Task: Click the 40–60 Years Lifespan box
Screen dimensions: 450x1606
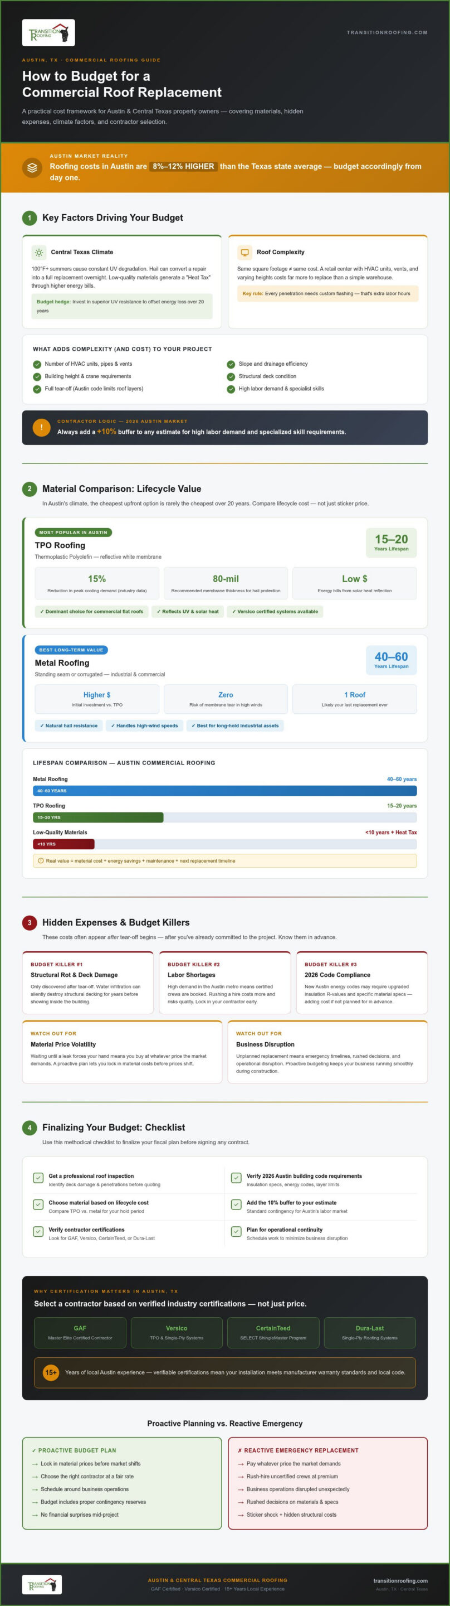Action: click(x=392, y=660)
